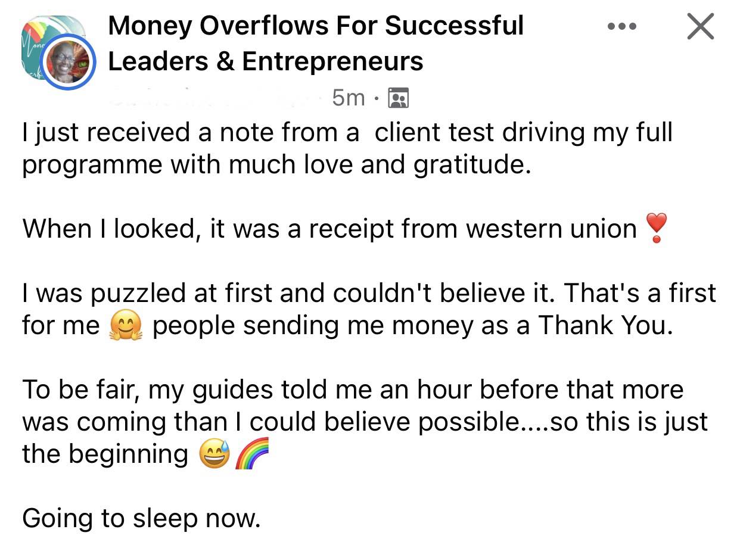The height and width of the screenshot is (548, 740).
Task: Click the "Thank You." text
Action: point(606,326)
